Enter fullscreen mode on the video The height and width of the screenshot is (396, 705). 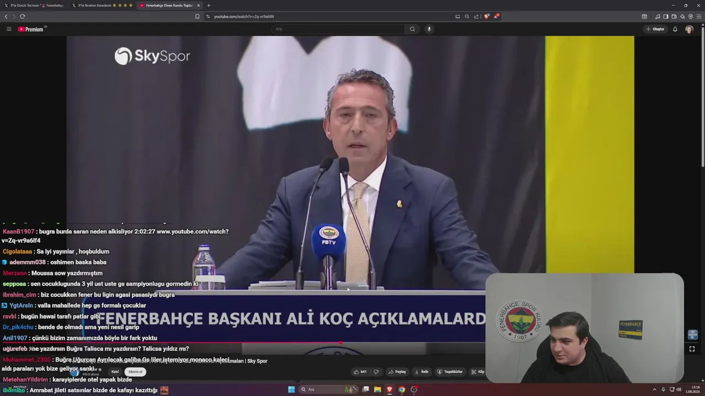coord(692,349)
